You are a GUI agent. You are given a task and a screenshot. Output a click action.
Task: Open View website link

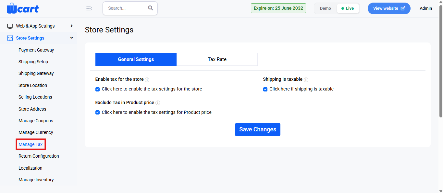click(x=389, y=8)
